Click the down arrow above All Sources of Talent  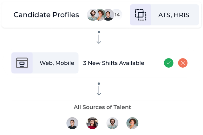[x=99, y=91]
